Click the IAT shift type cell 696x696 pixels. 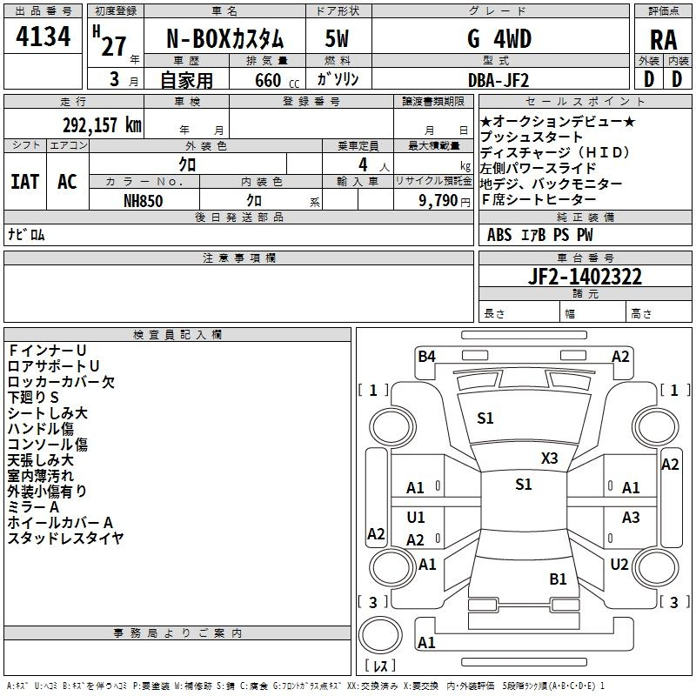point(24,182)
